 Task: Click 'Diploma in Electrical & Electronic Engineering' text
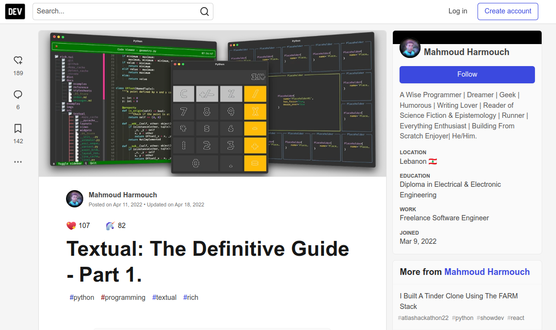point(450,190)
